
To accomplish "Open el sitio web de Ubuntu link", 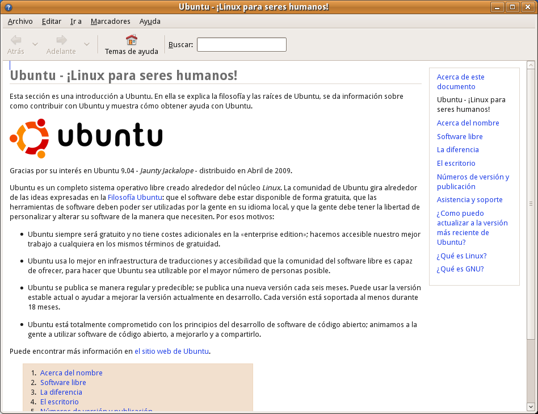I will (x=171, y=351).
